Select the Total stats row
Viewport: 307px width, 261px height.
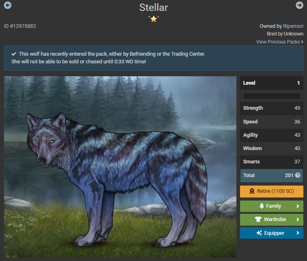271,175
